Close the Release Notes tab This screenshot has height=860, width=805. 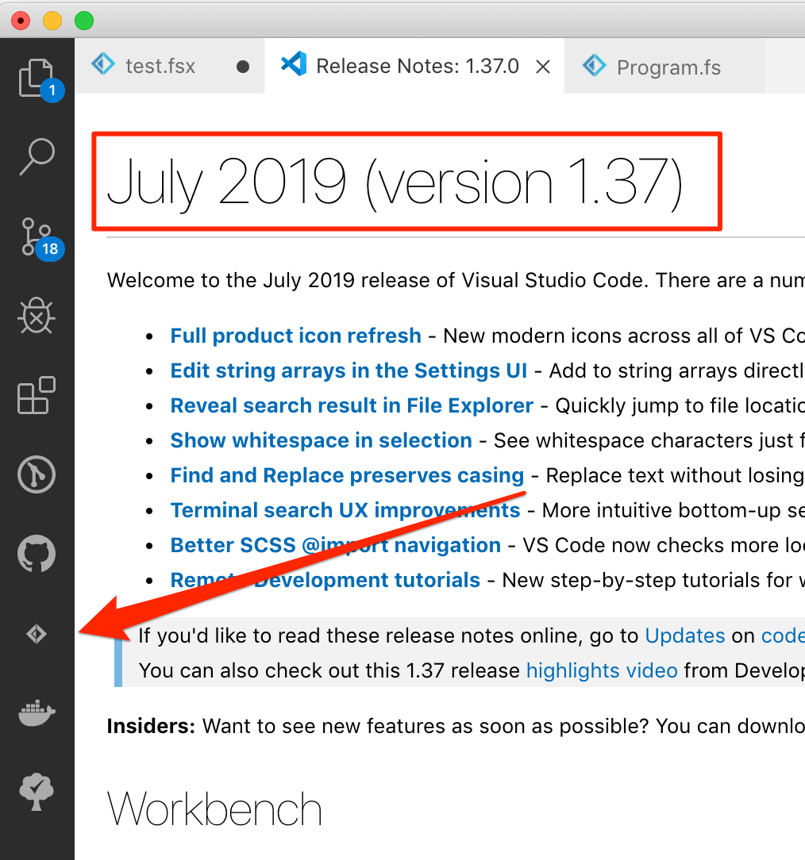[542, 67]
